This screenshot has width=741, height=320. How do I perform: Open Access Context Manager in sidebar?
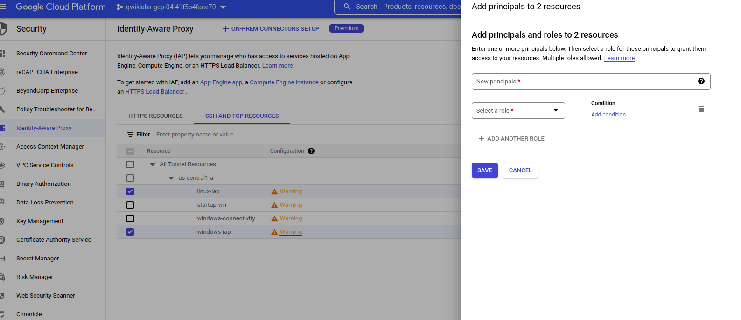click(x=50, y=147)
